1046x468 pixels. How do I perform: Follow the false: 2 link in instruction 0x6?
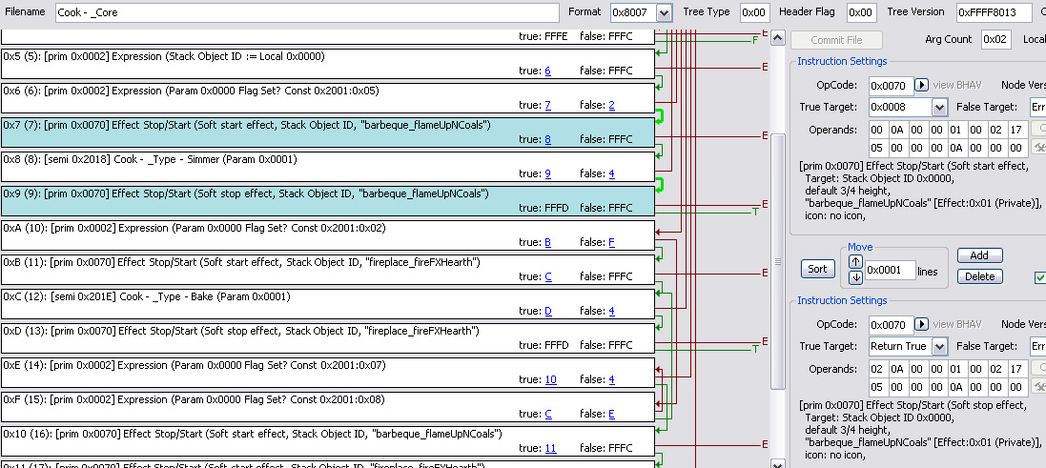610,105
